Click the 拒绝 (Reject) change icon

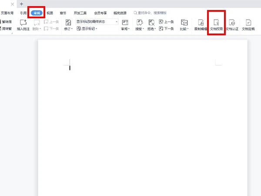point(151,23)
